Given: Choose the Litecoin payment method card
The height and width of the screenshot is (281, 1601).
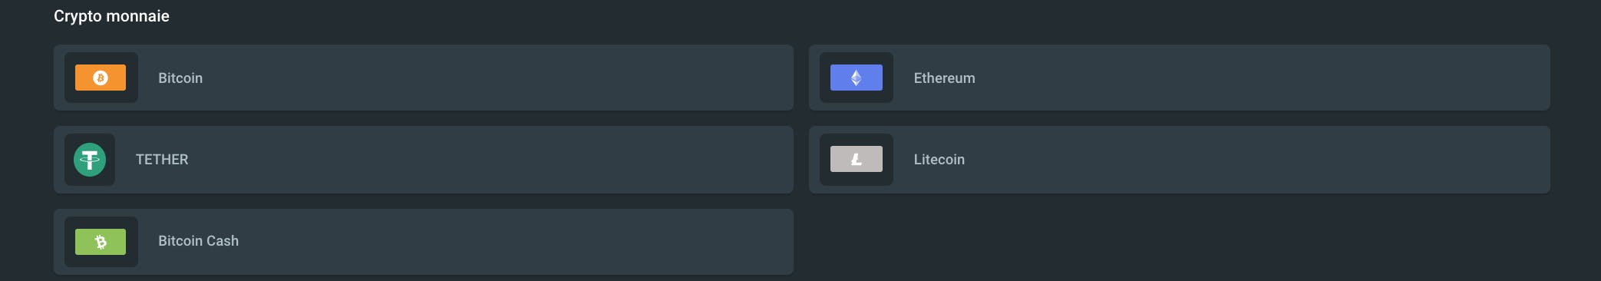Looking at the screenshot, I should [1180, 160].
